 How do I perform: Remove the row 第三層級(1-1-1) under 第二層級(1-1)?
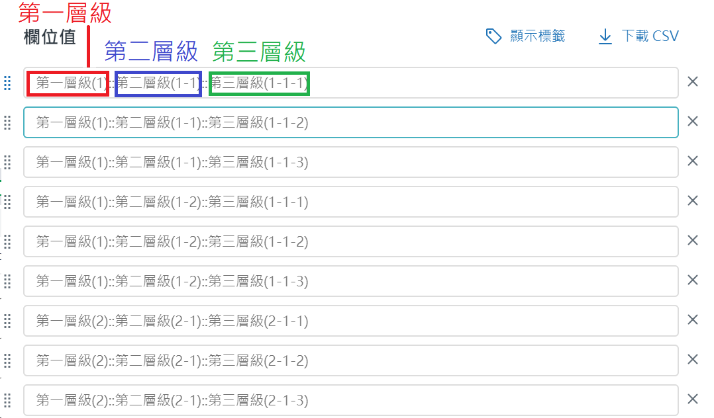pos(693,82)
